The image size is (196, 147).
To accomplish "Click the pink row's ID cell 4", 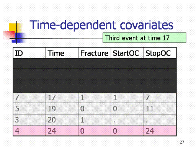I will point(29,131).
